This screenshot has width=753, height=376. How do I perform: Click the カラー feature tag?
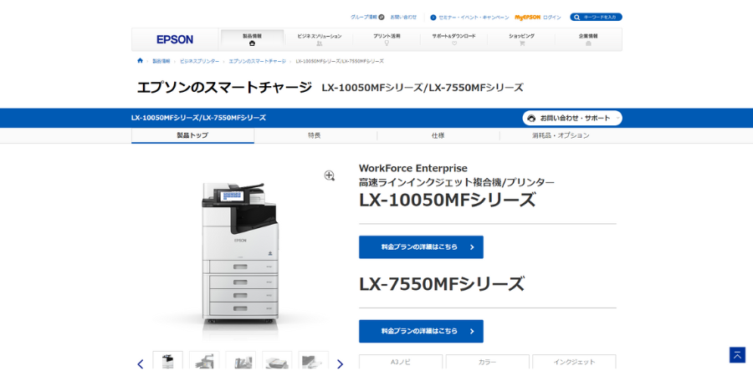pyautogui.click(x=488, y=362)
